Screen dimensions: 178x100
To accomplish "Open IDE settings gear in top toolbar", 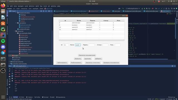I will pos(174,9).
